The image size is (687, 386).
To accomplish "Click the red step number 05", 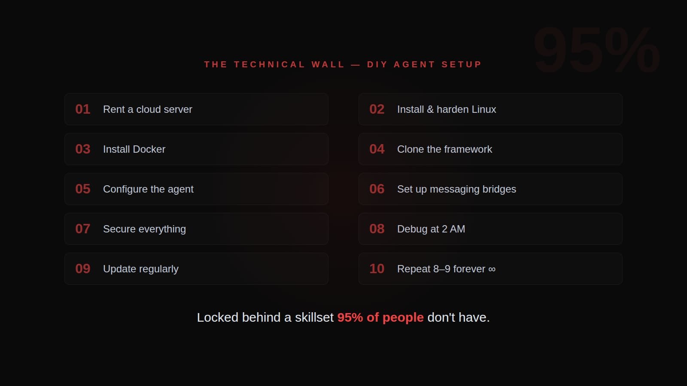I will [x=83, y=189].
